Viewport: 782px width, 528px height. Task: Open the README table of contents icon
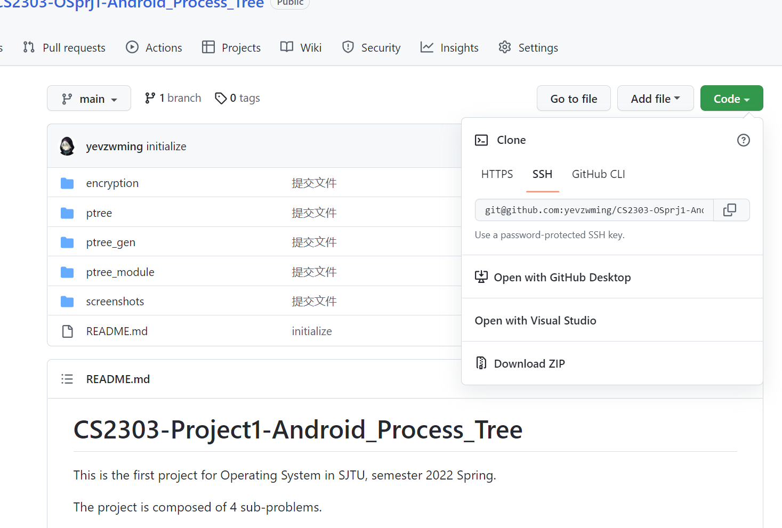(x=67, y=379)
